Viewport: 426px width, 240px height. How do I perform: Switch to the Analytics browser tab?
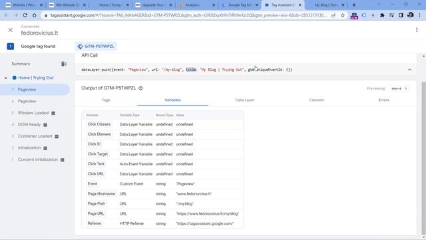tap(192, 5)
